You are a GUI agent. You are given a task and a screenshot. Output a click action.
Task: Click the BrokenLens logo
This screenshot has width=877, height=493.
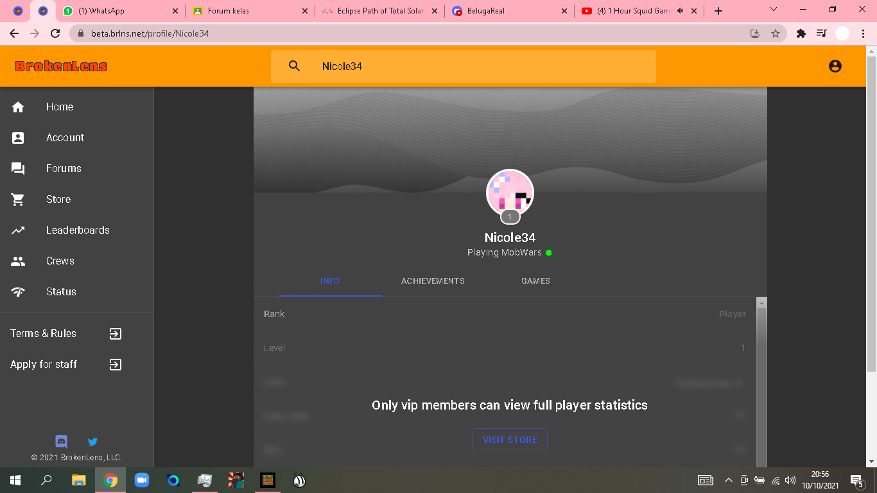[x=62, y=66]
